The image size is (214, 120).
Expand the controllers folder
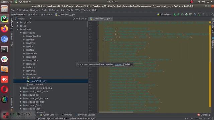click(x=24, y=36)
